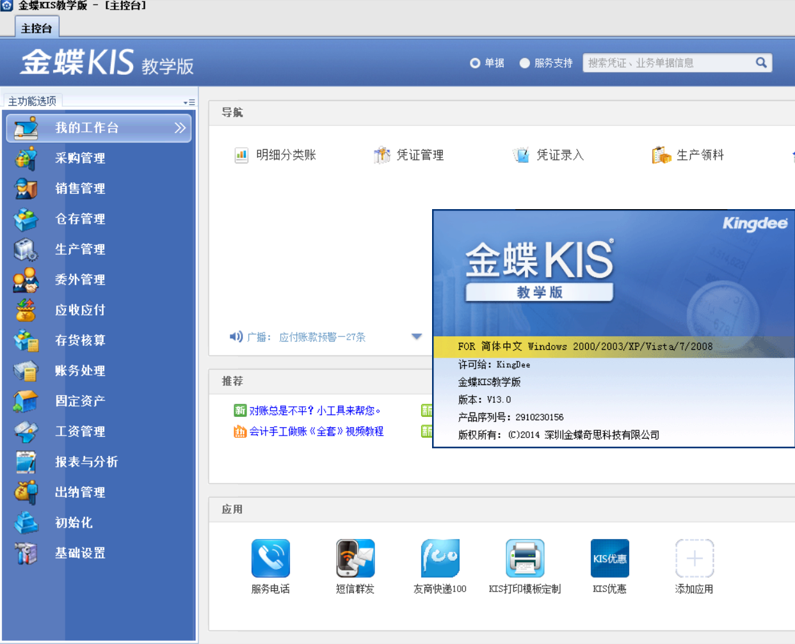The width and height of the screenshot is (795, 644).
Task: Click the 明细分类账 label
Action: tap(286, 155)
